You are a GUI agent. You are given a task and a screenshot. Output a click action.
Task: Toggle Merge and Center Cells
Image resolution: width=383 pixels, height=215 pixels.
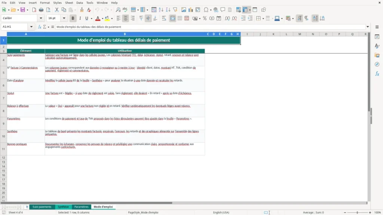pyautogui.click(x=172, y=18)
